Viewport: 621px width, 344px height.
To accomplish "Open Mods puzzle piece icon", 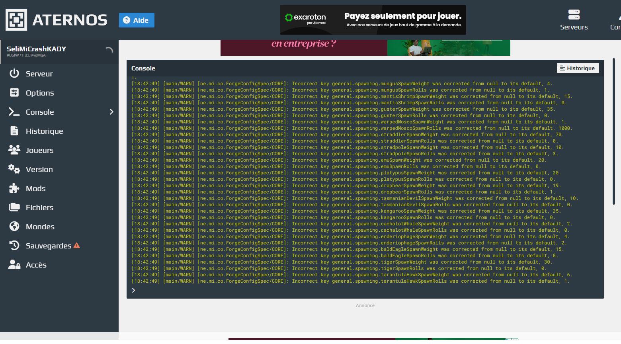I will [x=14, y=188].
